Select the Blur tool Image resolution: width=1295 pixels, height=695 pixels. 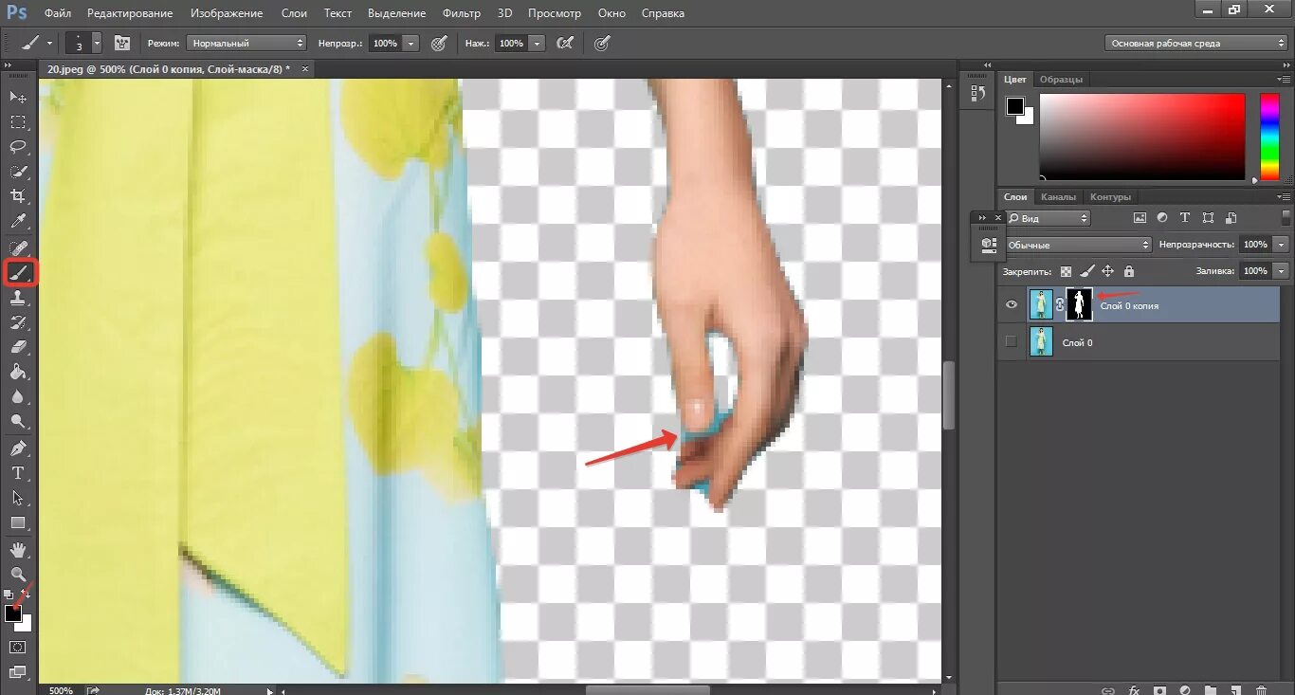tap(18, 397)
